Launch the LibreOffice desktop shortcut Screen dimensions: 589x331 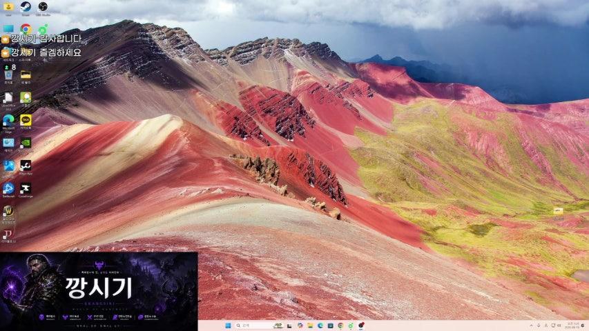8,98
